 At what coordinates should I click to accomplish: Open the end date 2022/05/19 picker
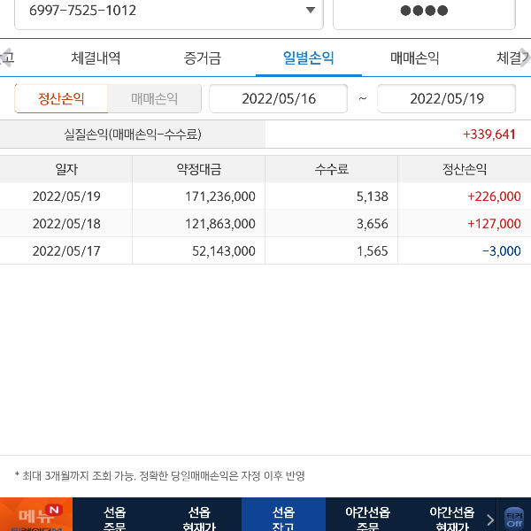pos(446,98)
